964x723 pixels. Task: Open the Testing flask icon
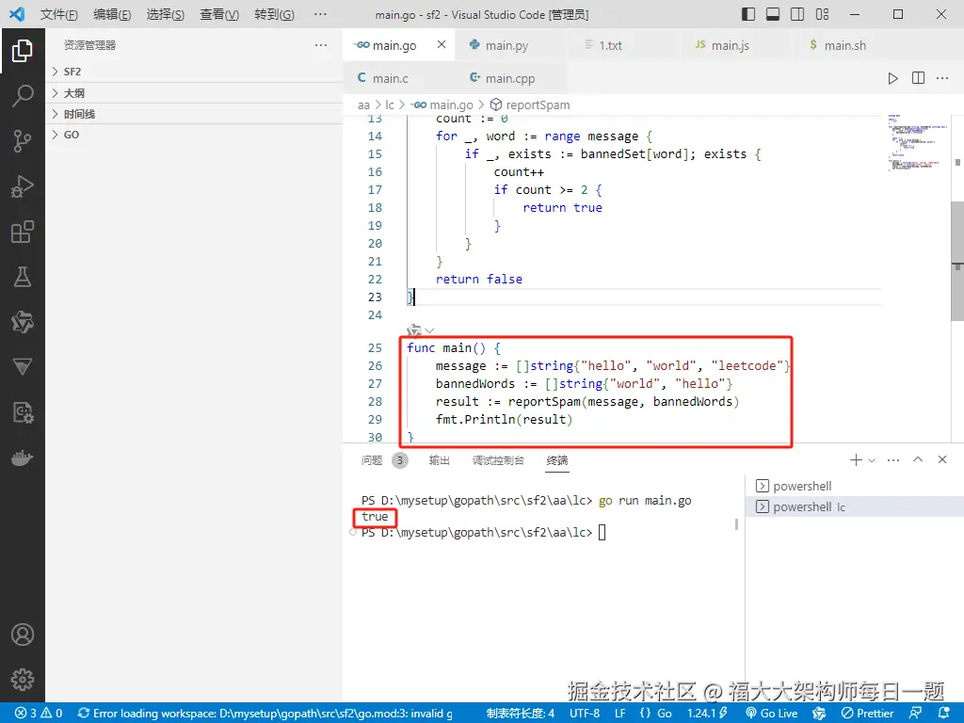23,277
